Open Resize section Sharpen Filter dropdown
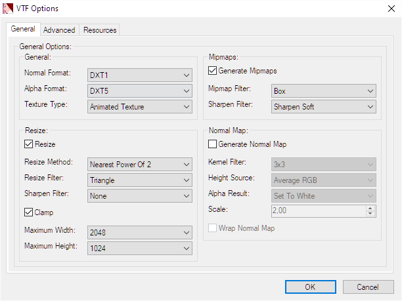402x301 pixels. (140, 195)
